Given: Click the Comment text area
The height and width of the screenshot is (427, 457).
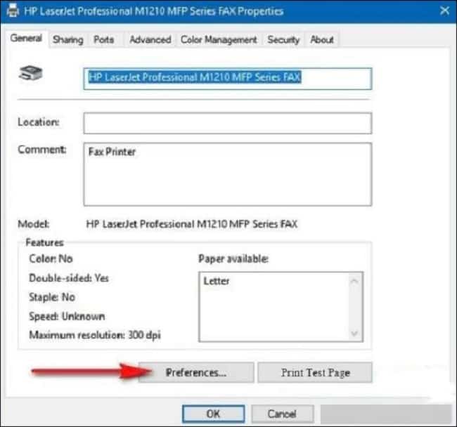Looking at the screenshot, I should click(228, 174).
